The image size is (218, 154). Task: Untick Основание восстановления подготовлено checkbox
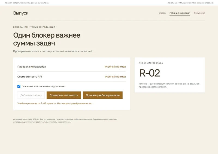19,86
